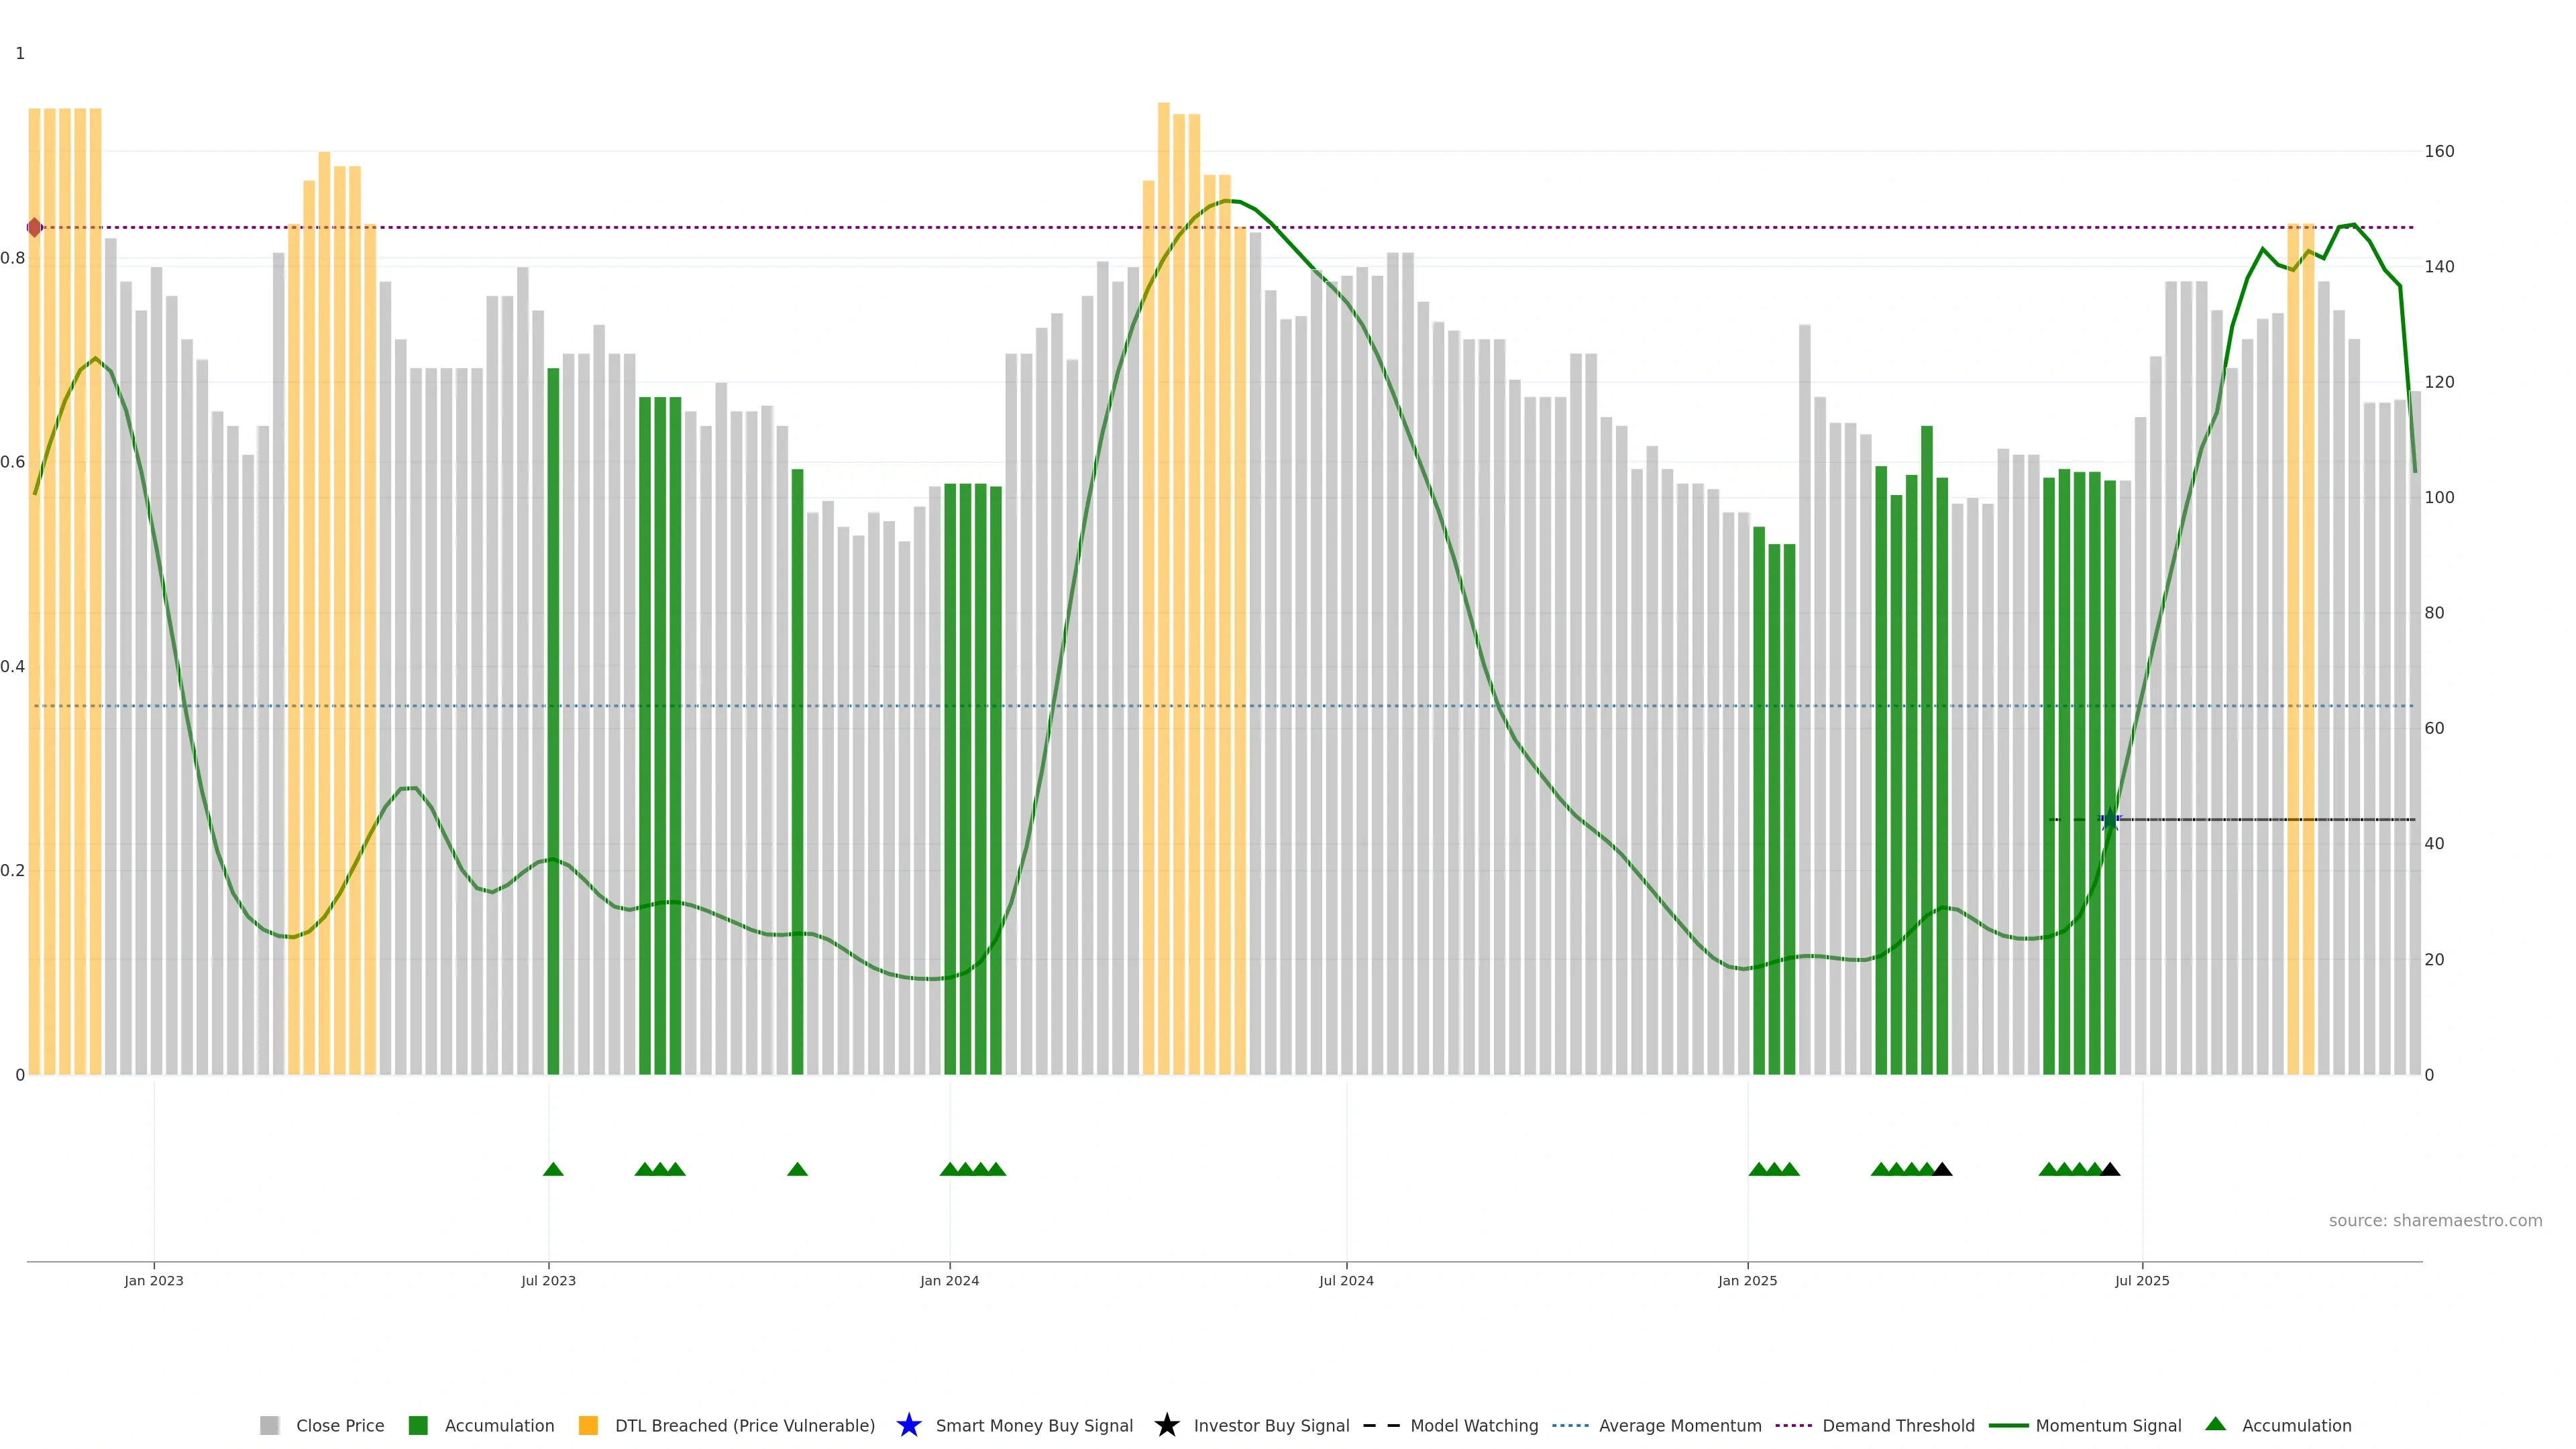Click the red diamond marker on Demand Threshold line
The width and height of the screenshot is (2576, 1449).
tap(35, 228)
